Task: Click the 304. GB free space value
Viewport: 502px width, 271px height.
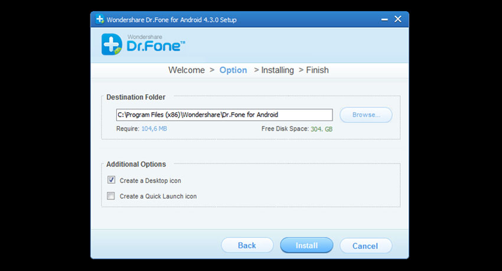Action: coord(321,129)
